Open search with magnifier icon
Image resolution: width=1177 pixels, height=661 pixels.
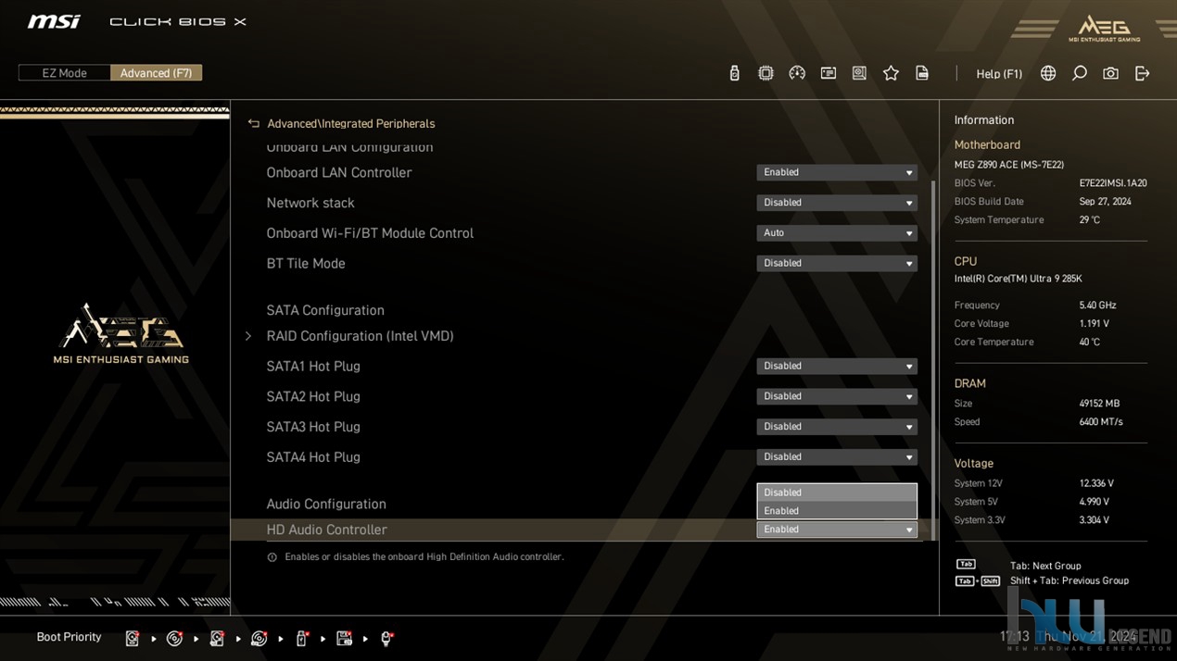(1080, 73)
